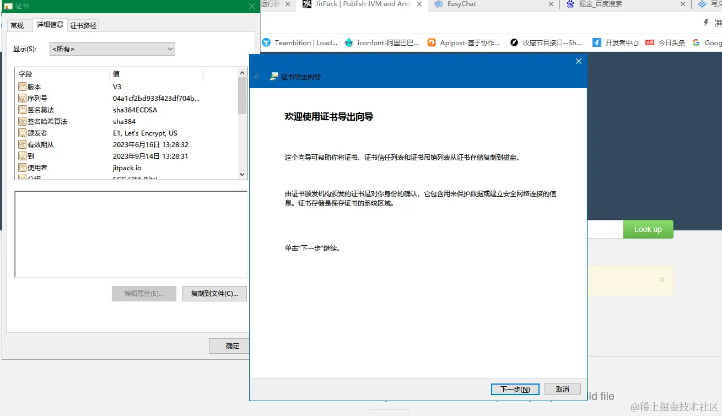Screen dimensions: 722x416
Task: Open the 显示 <所有> dropdown
Action: [112, 48]
